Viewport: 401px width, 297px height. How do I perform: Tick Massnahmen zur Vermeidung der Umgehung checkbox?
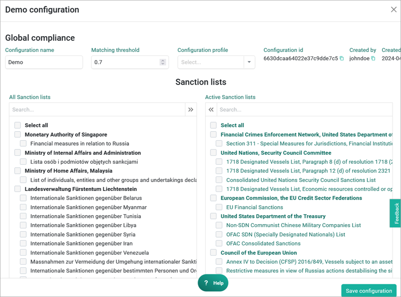tap(23, 262)
